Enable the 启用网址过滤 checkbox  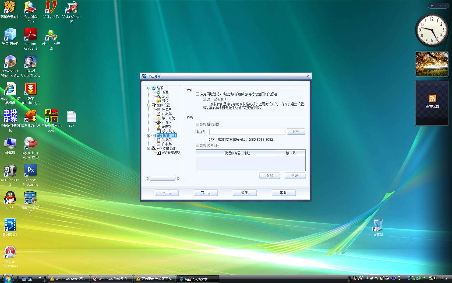click(197, 94)
